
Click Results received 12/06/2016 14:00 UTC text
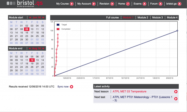[x=31, y=87]
